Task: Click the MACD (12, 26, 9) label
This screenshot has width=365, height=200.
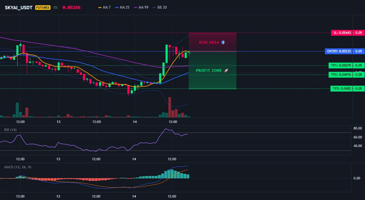Action: click(x=18, y=167)
